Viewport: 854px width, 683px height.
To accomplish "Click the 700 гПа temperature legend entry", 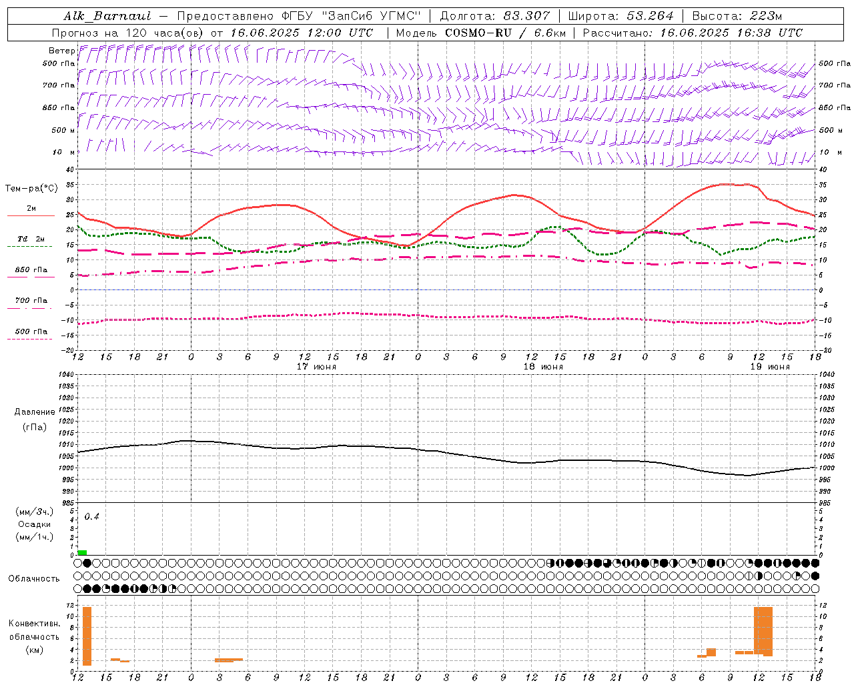I will pyautogui.click(x=31, y=301).
